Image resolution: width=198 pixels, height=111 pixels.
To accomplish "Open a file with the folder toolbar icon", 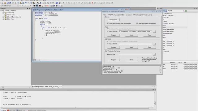I will 5,3.
